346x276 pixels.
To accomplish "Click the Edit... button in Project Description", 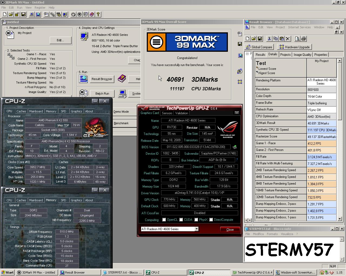I will click(x=61, y=40).
